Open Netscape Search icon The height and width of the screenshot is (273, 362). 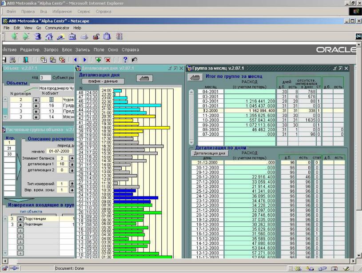[61, 36]
